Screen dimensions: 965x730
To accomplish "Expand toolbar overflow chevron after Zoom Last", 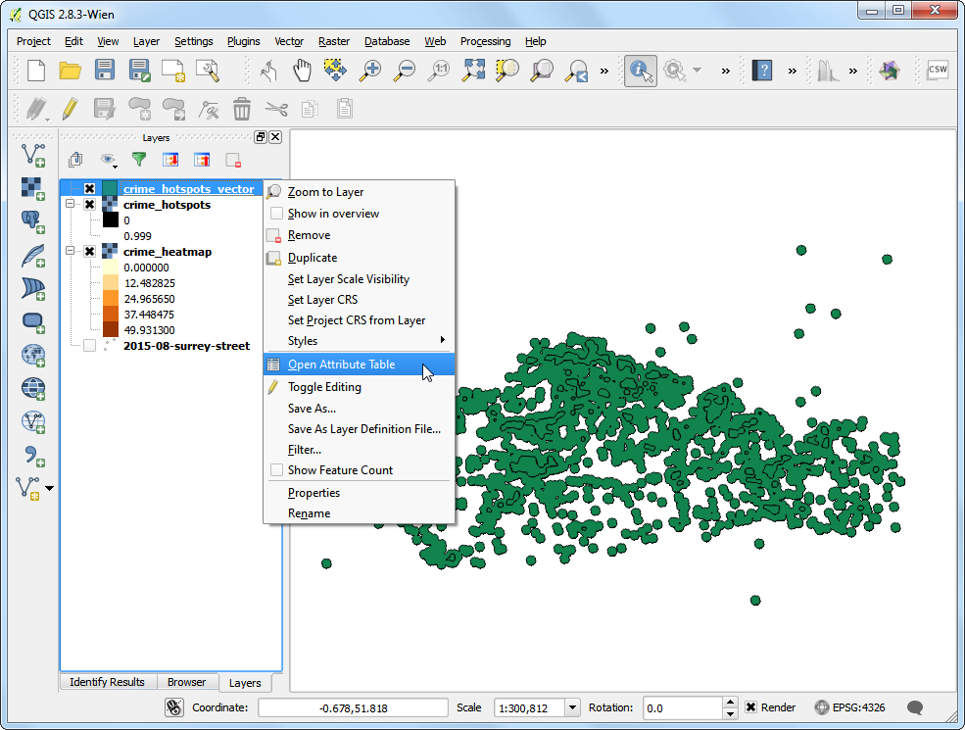I will coord(604,71).
